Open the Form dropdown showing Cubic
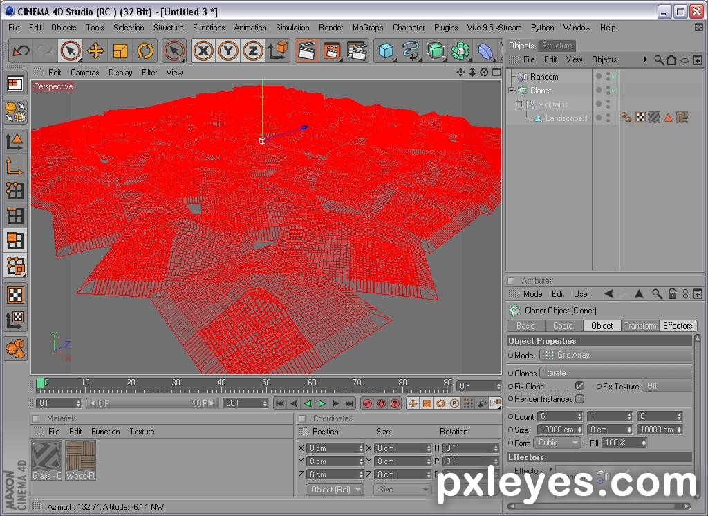 (557, 443)
